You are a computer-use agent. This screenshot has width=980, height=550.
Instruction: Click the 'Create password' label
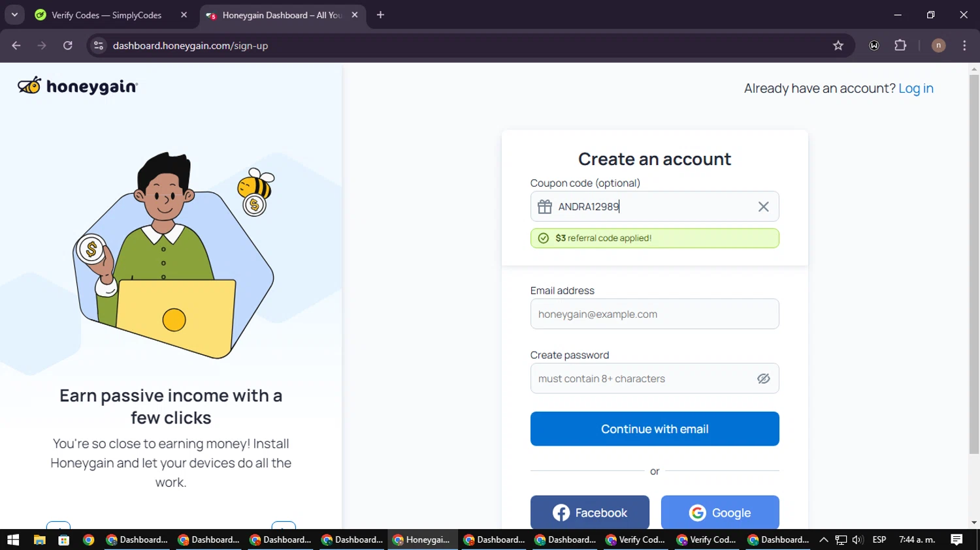[x=570, y=355]
